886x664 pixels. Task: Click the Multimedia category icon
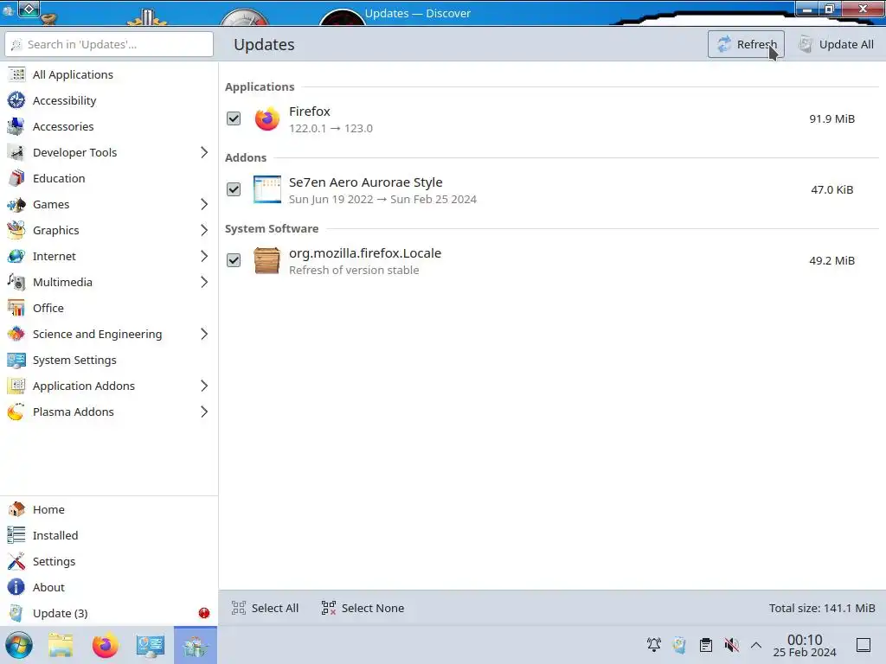tap(16, 283)
